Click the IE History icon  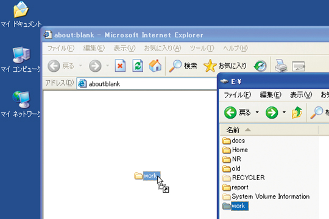260,66
